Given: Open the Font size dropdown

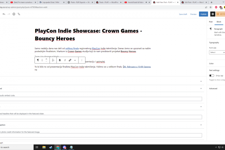Looking at the screenshot, I should pyautogui.click(x=217, y=52).
